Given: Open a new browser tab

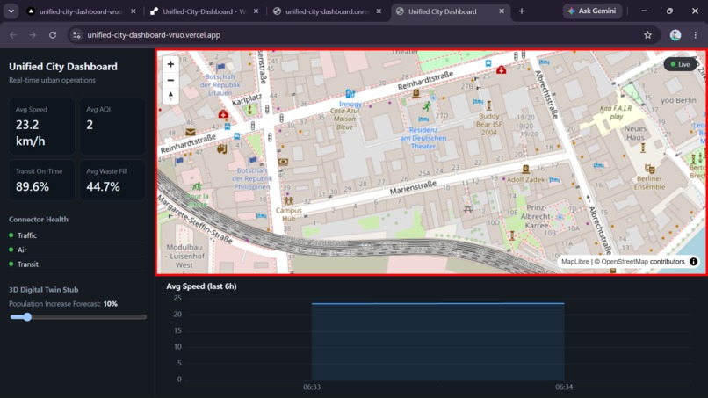Looking at the screenshot, I should tap(522, 11).
